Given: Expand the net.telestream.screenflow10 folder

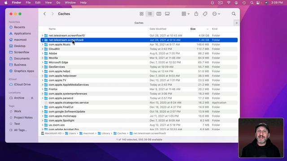Looking at the screenshot, I should click(43, 35).
